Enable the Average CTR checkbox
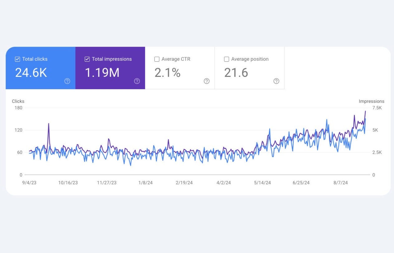The height and width of the screenshot is (253, 394). [x=157, y=59]
